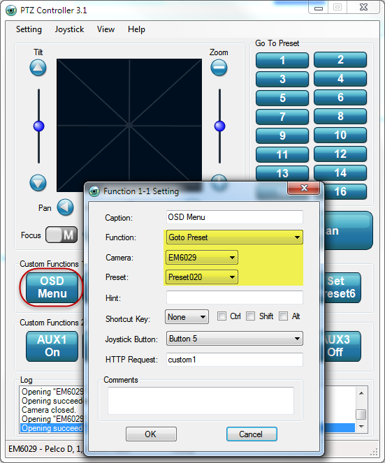
Task: Click the HTTP Request field with custom1
Action: (235, 360)
